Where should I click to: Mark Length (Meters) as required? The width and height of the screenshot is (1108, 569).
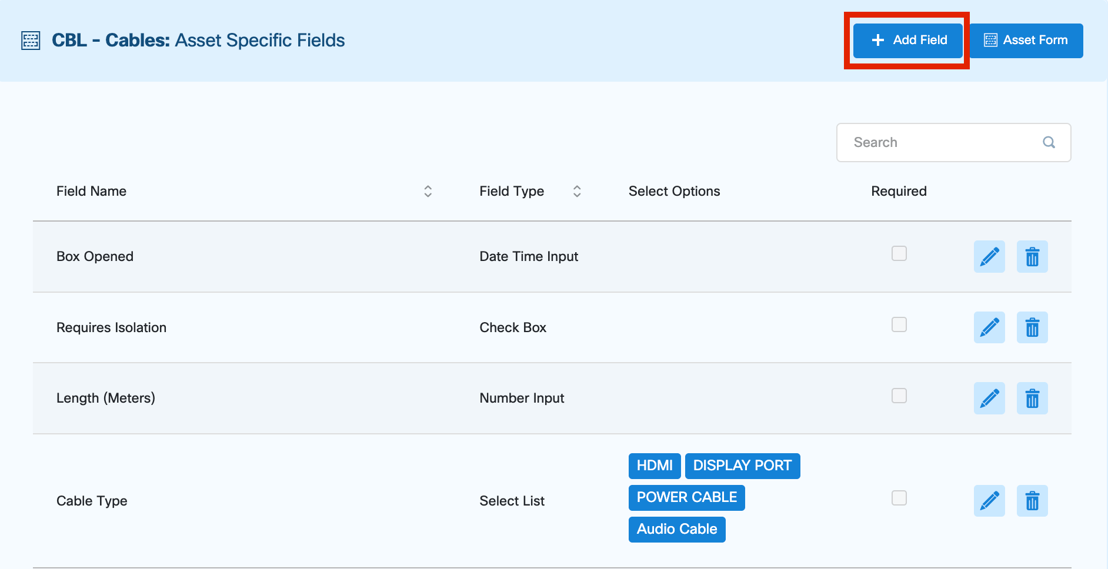click(899, 396)
